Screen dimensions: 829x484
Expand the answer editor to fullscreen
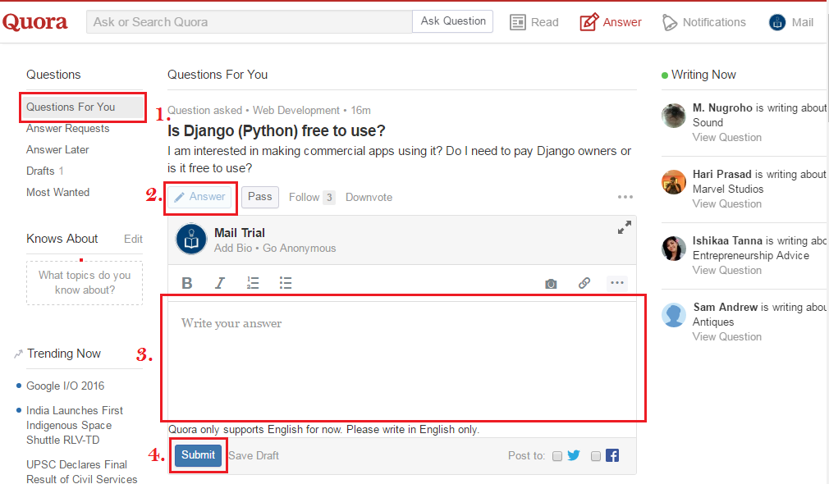pyautogui.click(x=625, y=227)
